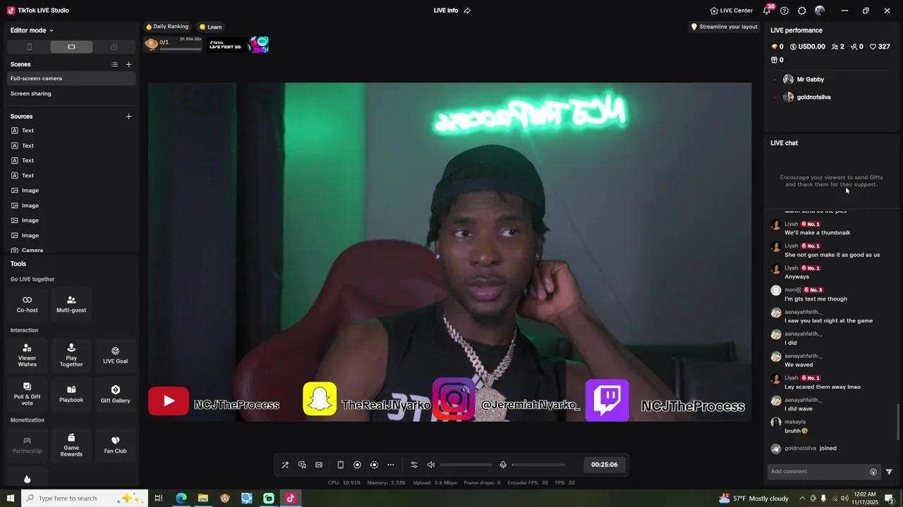903x507 pixels.
Task: Open Microsoft Edge from taskbar
Action: tap(181, 498)
